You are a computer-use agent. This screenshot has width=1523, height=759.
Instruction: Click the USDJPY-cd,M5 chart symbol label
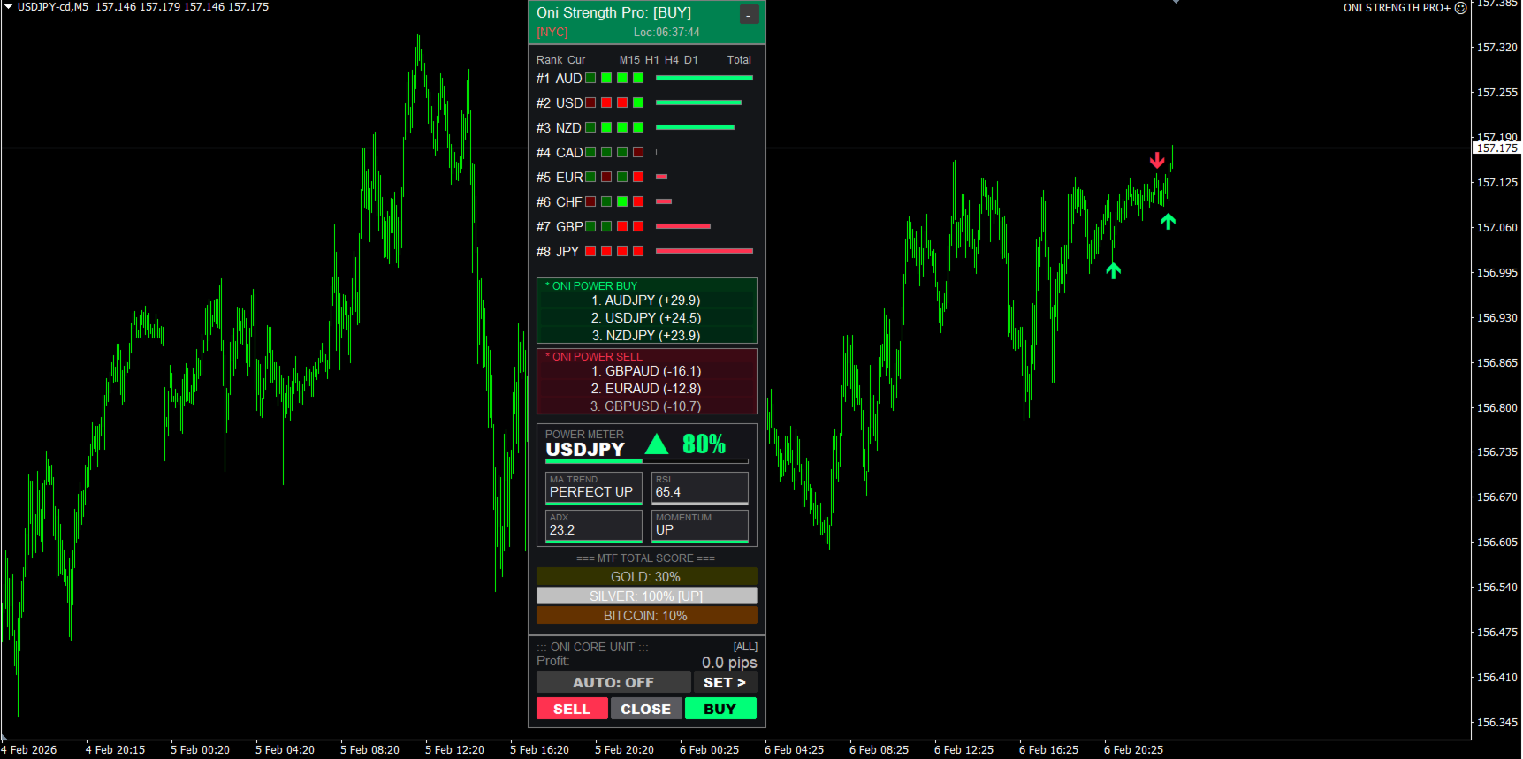(53, 7)
